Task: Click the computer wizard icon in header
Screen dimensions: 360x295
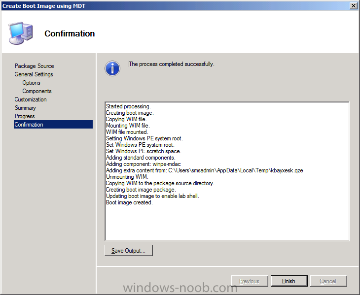Action: pyautogui.click(x=20, y=33)
